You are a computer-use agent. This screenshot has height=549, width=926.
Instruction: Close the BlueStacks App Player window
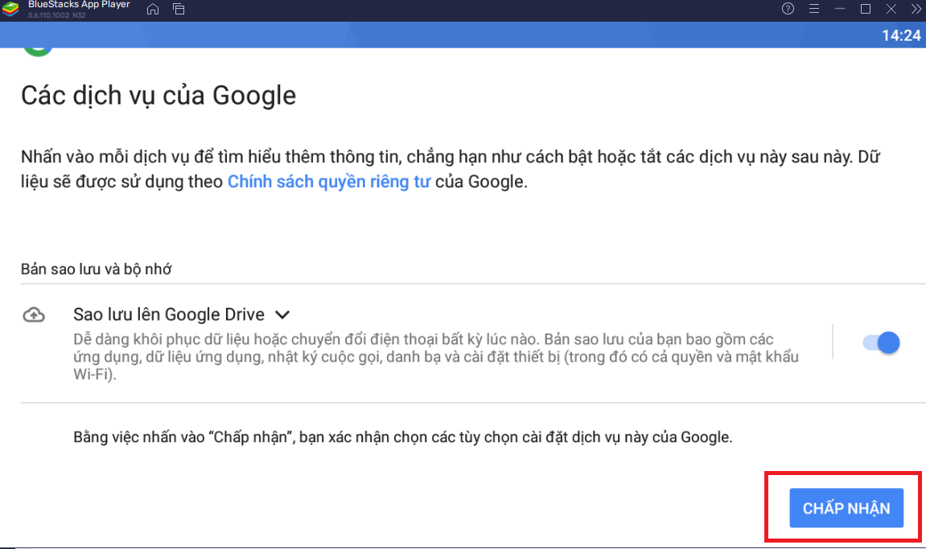891,9
